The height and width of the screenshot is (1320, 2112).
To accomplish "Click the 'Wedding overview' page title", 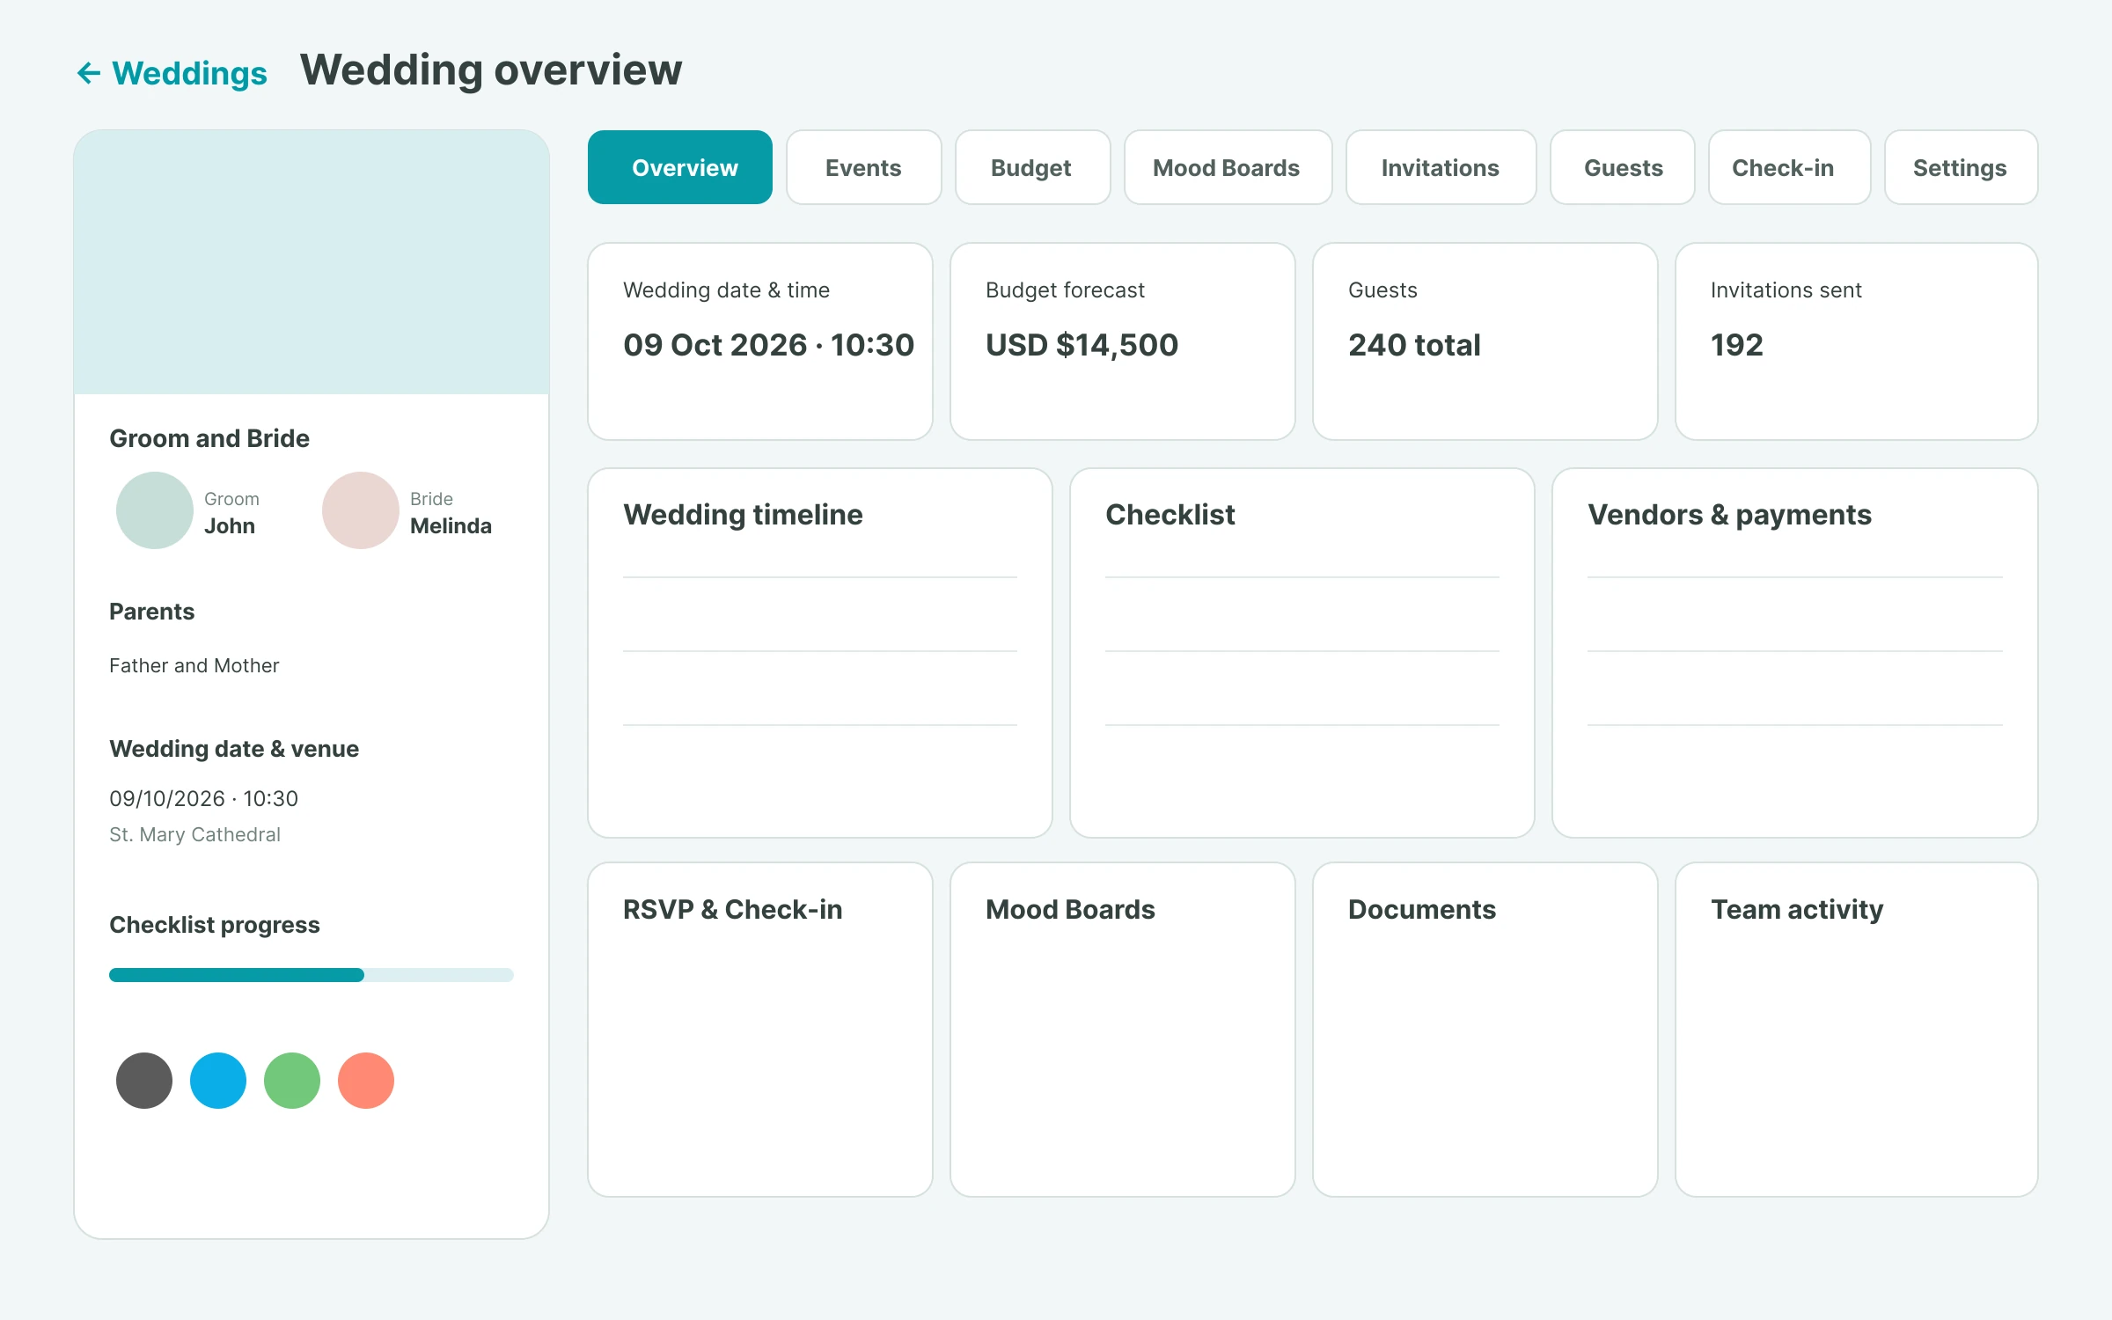I will pos(491,70).
